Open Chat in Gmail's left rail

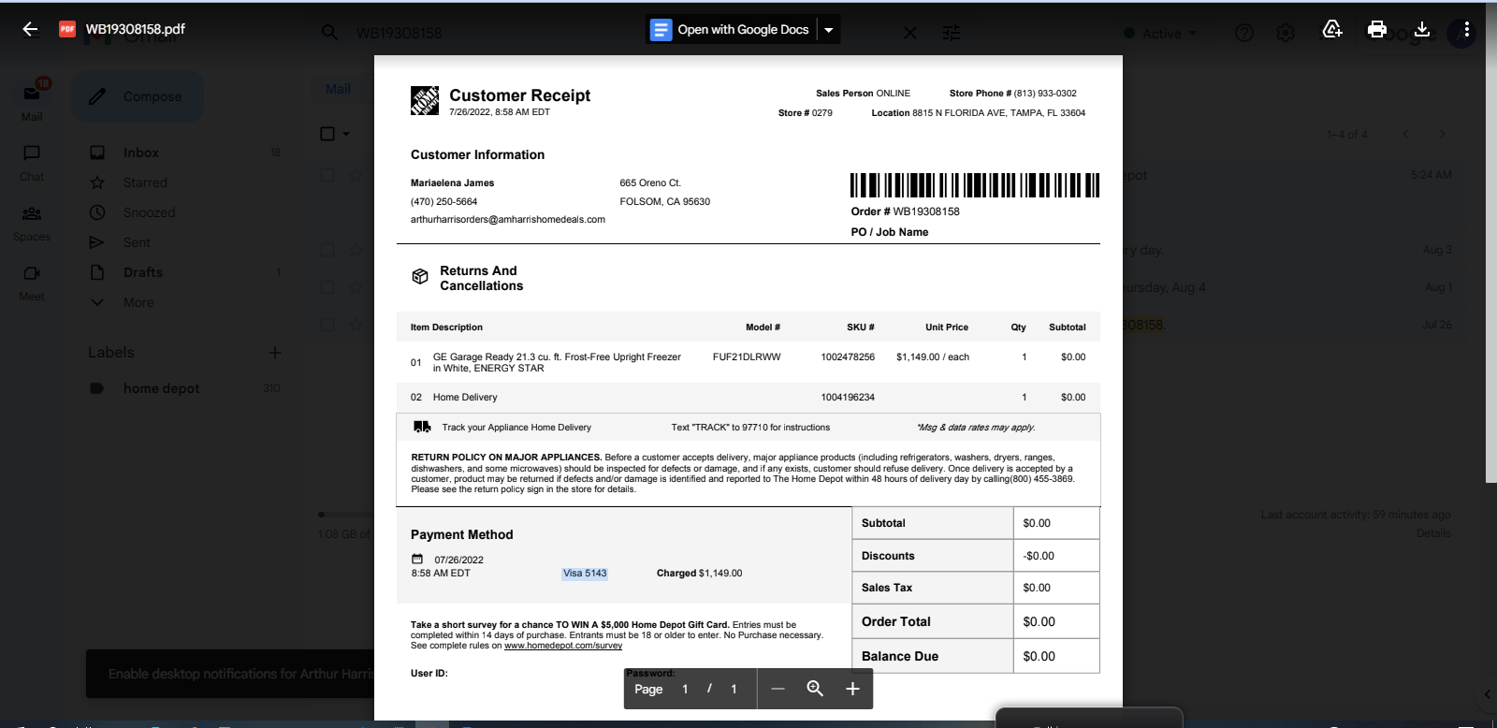(x=32, y=162)
